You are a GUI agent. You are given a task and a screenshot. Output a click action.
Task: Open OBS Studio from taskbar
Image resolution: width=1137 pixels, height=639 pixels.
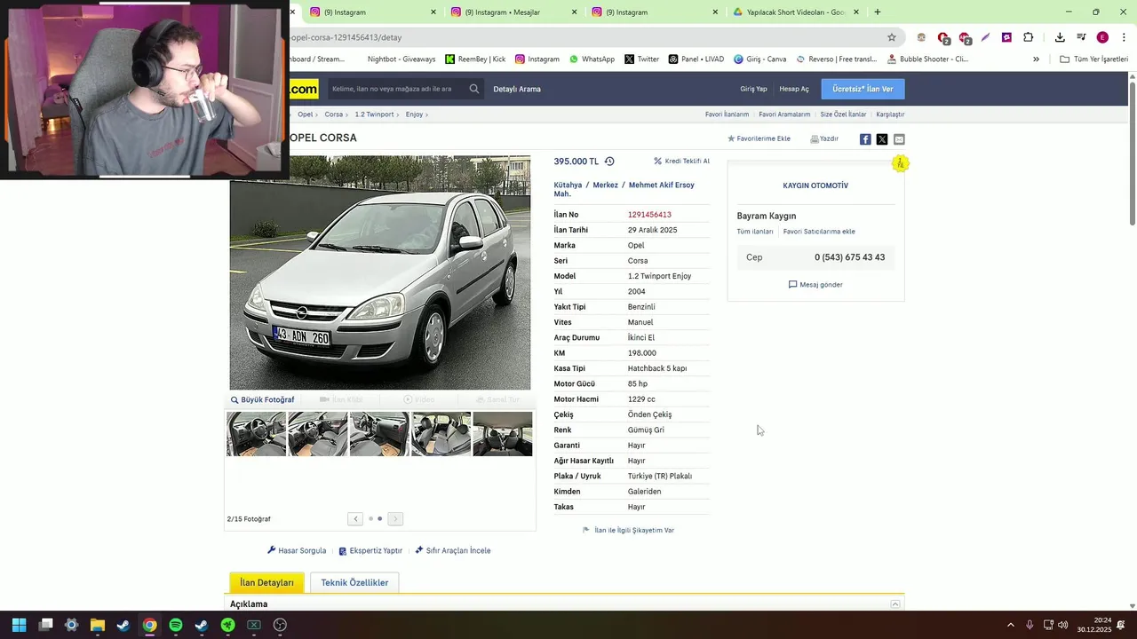[280, 625]
